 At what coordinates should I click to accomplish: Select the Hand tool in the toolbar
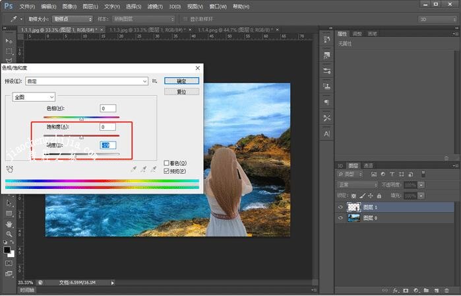[x=9, y=224]
